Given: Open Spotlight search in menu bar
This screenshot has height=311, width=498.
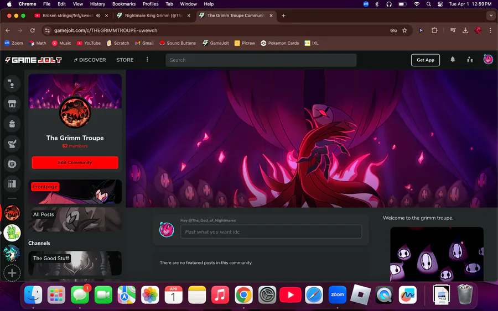Looking at the screenshot, I should pyautogui.click(x=428, y=4).
